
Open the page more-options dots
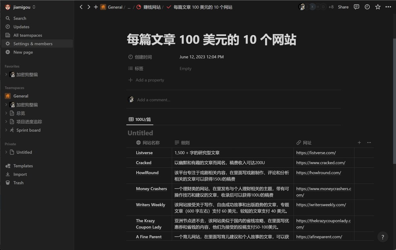388,7
